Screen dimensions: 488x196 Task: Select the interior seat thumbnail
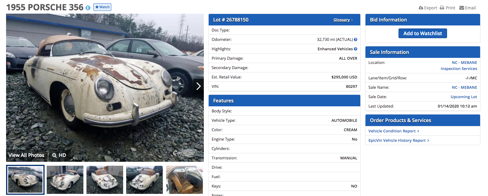(184, 180)
